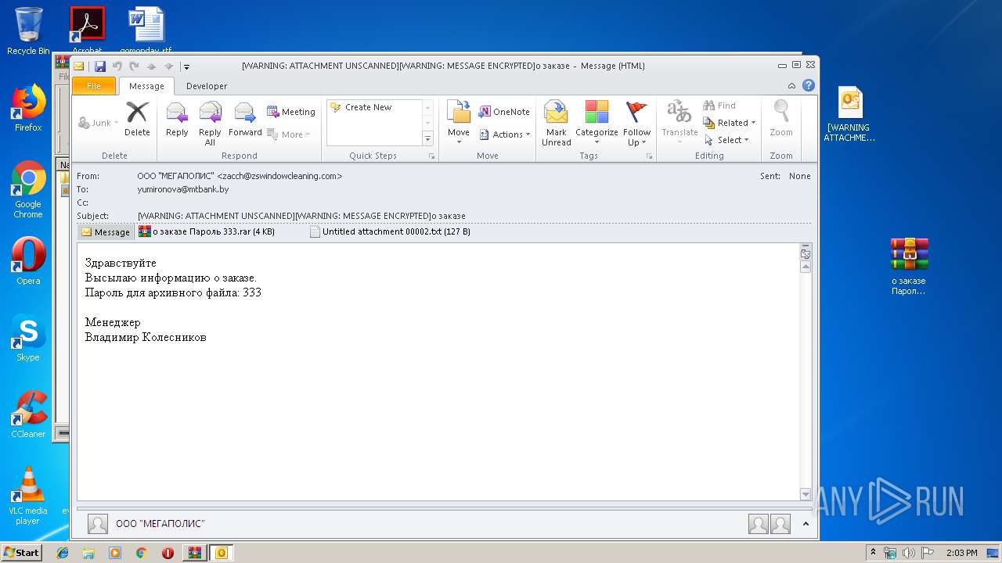Click the volume speaker tray icon
Viewport: 1002px width, 563px height.
point(909,553)
